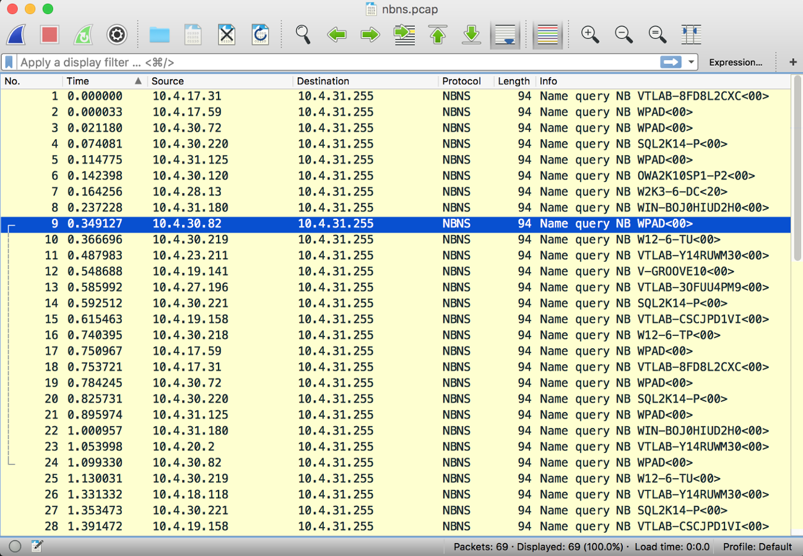Select packet 1 VTLAB-8FD8L2CXC query
The width and height of the screenshot is (803, 556).
pos(396,96)
